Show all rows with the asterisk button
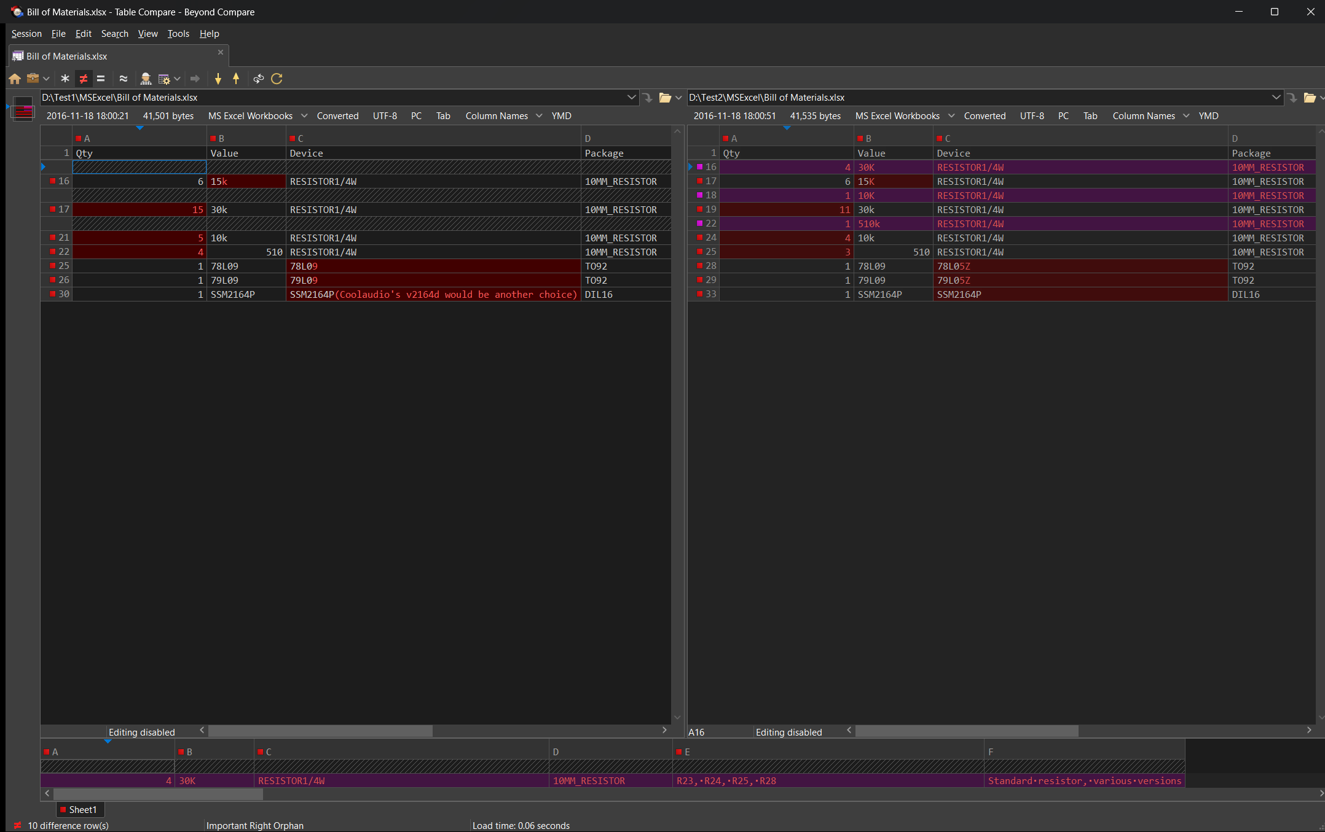Image resolution: width=1325 pixels, height=832 pixels. click(x=65, y=79)
